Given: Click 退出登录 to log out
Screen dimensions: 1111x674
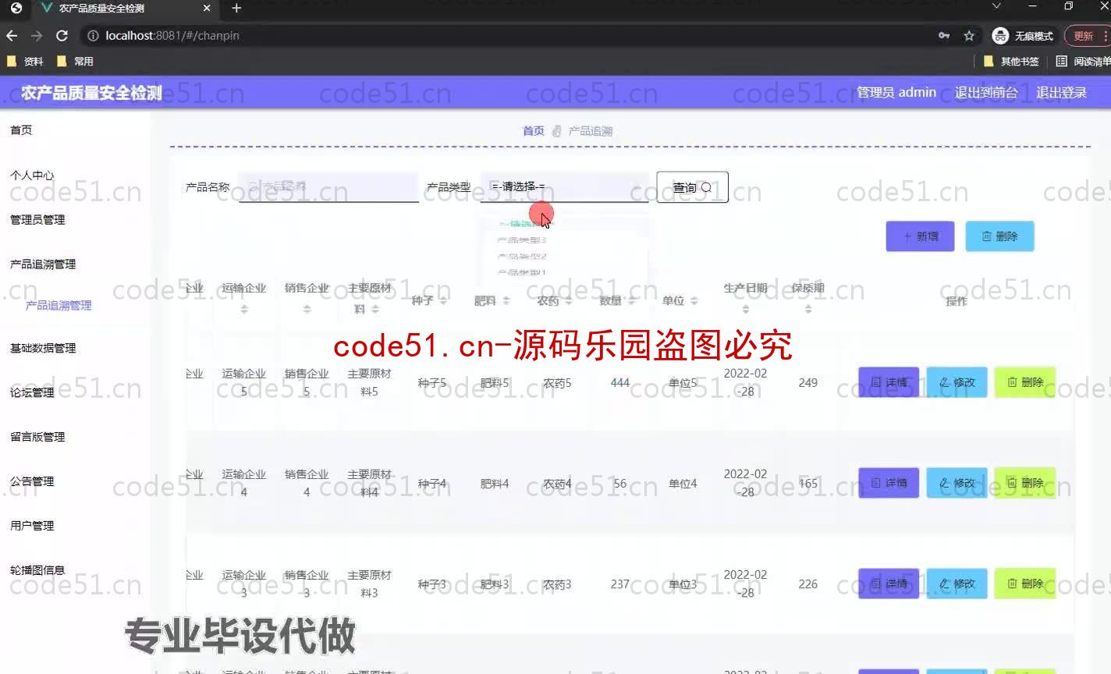Looking at the screenshot, I should pyautogui.click(x=1061, y=92).
